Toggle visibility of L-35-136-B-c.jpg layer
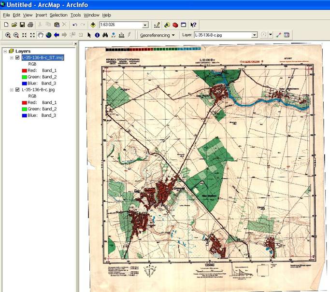Viewport: 330px width, 292px height. pyautogui.click(x=18, y=90)
